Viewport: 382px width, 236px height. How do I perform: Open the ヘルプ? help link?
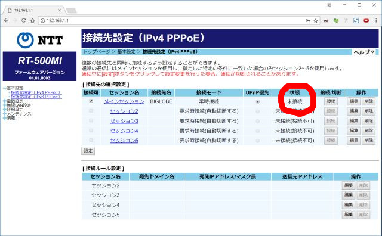coord(363,52)
